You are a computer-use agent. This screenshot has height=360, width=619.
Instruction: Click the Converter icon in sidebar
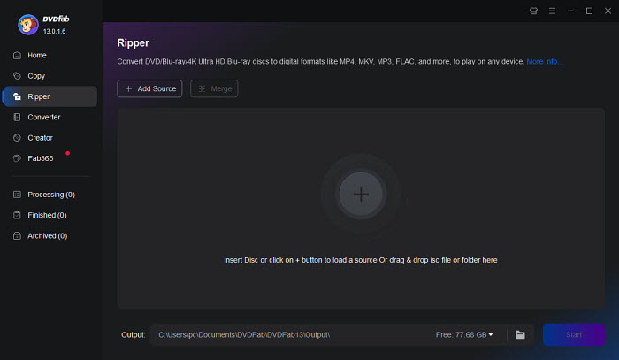[17, 117]
